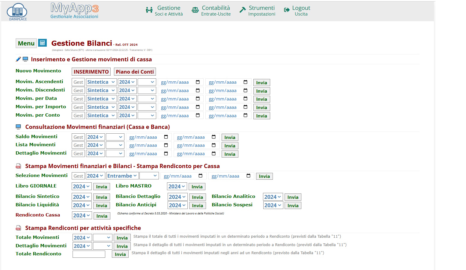Viewport: 466px width, 270px height.
Task: Submit Movim. Ascendenti with Invia
Action: [x=262, y=83]
